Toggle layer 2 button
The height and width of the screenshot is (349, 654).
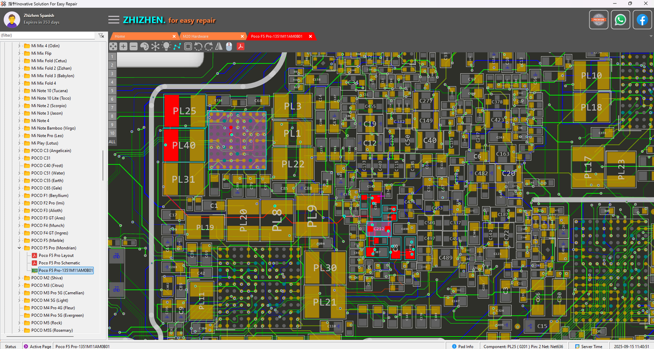point(112,65)
